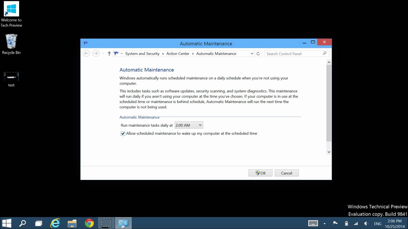Show hidden tray icons arrow
This screenshot has width=408, height=229.
324,223
